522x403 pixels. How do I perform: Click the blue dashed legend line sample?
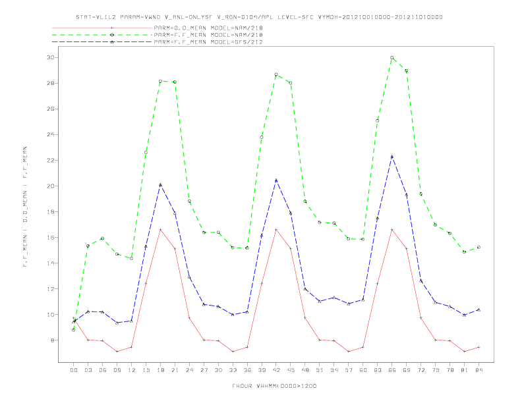pos(102,42)
